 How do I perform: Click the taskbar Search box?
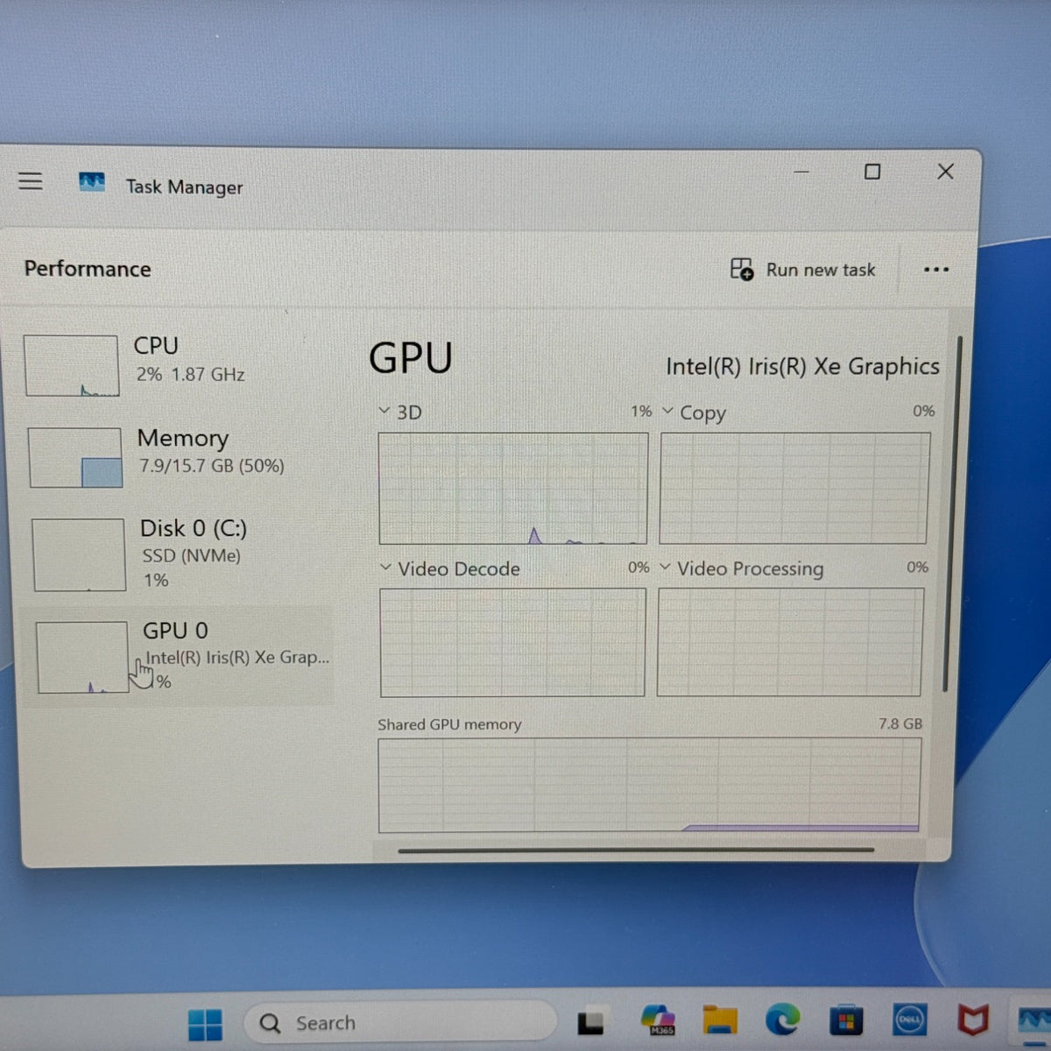(399, 1022)
